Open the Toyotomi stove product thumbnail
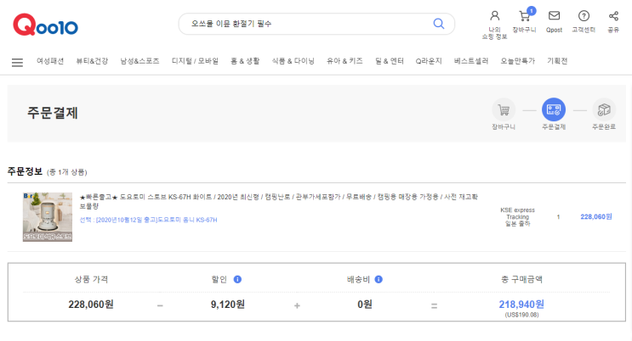The width and height of the screenshot is (632, 341). 48,217
